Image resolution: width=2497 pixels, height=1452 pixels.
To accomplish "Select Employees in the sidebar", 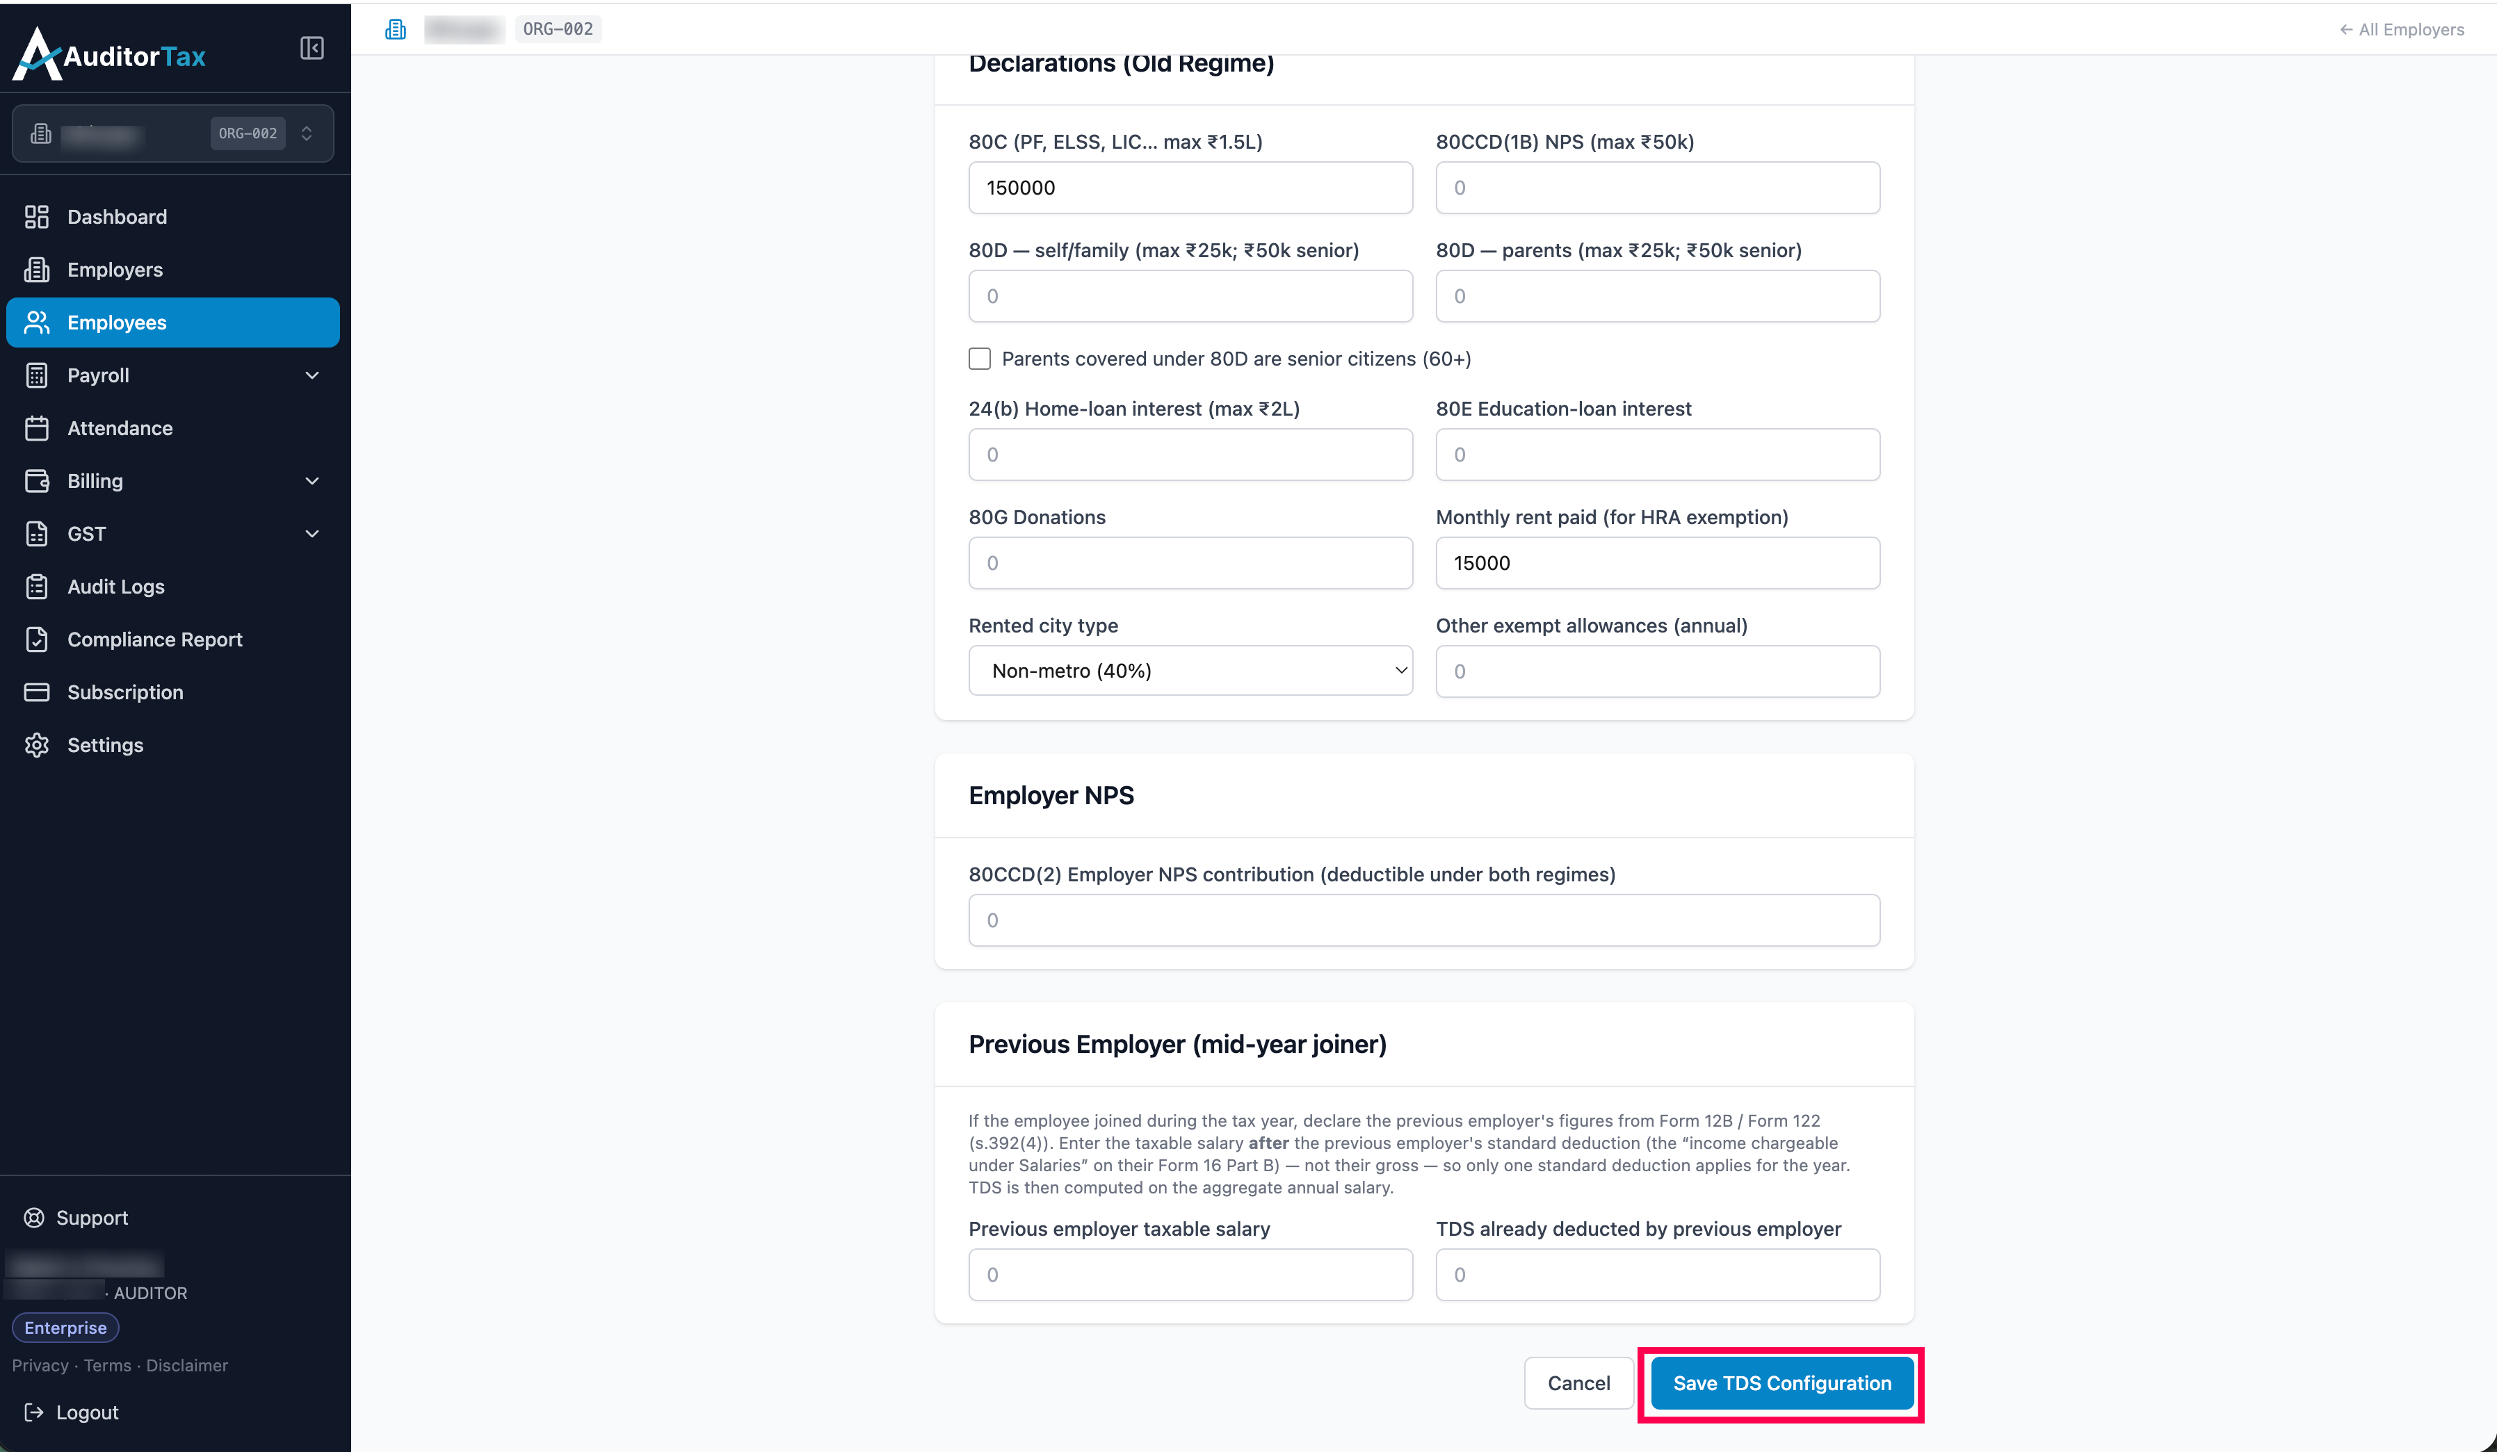I will pyautogui.click(x=173, y=322).
